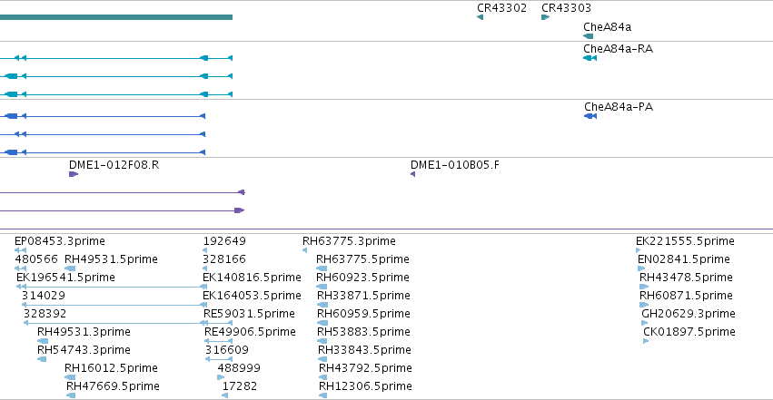773x400 pixels.
Task: Select the RH33871.5prime label
Action: (x=364, y=296)
